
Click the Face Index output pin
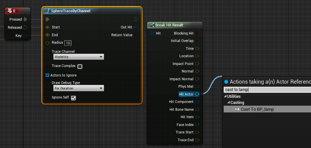pyautogui.click(x=197, y=125)
